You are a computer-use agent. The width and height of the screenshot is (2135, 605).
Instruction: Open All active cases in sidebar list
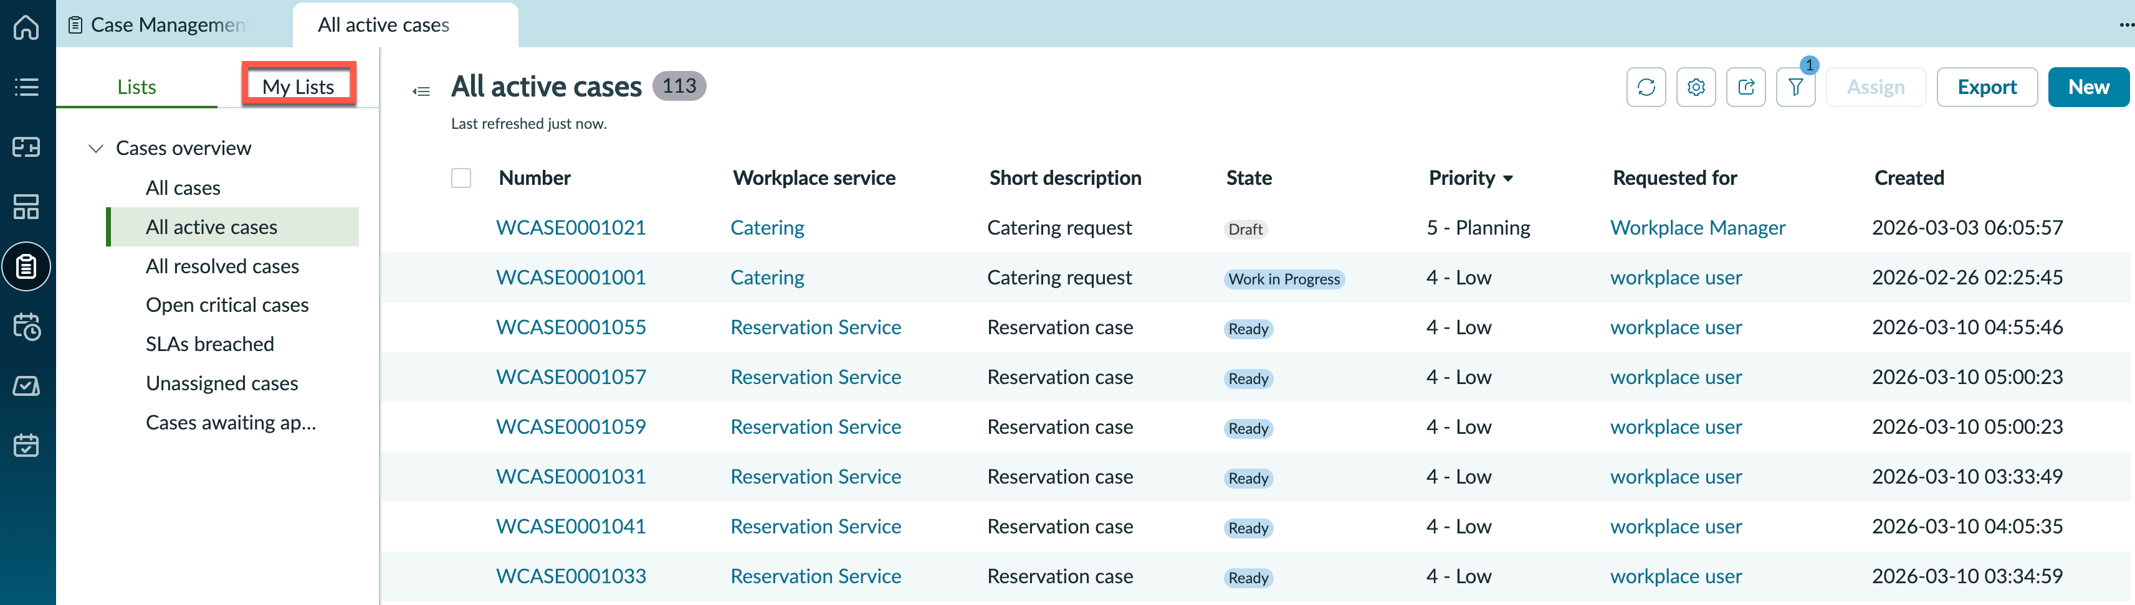(232, 227)
